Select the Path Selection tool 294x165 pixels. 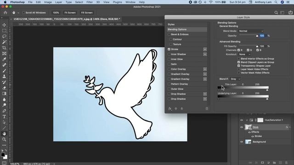tap(4, 122)
